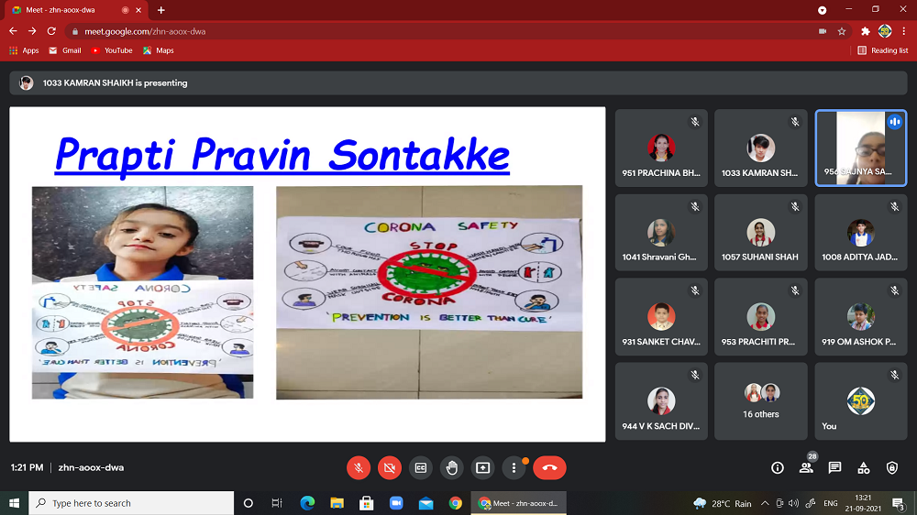
Task: Toggle microphone mute button
Action: pyautogui.click(x=359, y=467)
